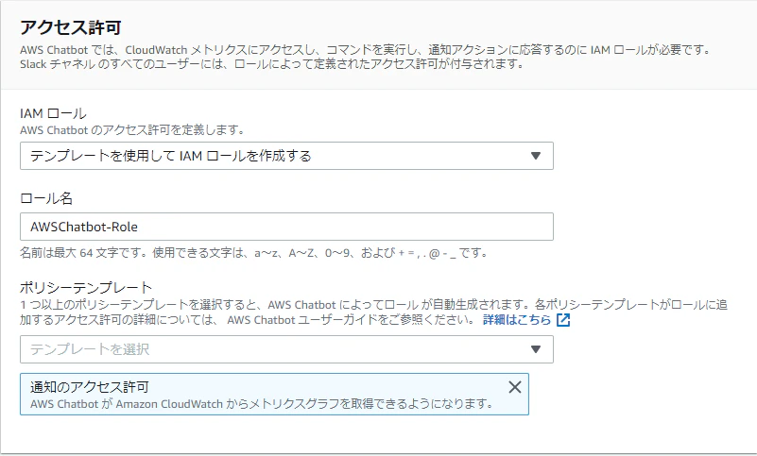Click the external link icon beside 詳細はこちら
The image size is (757, 456).
(x=563, y=320)
